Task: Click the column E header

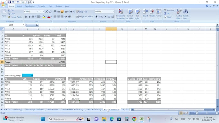Action: pyautogui.click(x=60, y=29)
